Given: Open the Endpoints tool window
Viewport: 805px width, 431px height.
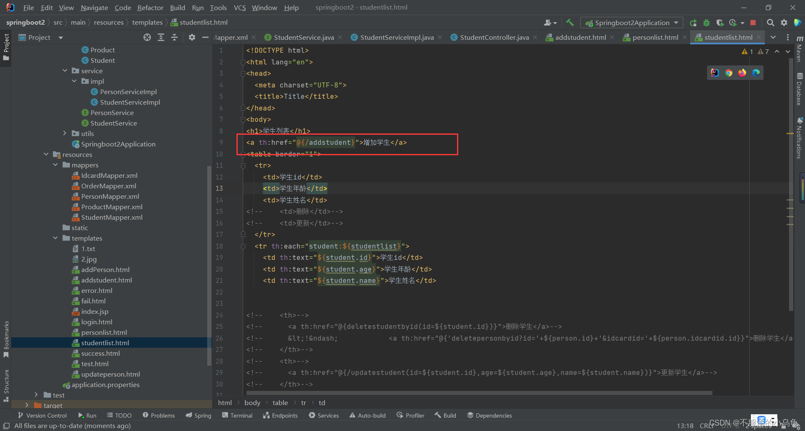Looking at the screenshot, I should (280, 415).
